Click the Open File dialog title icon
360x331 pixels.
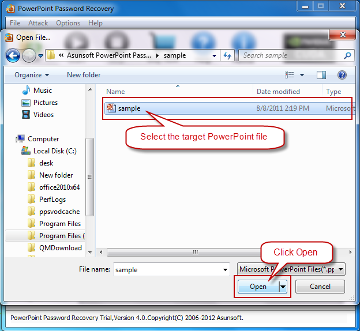[x=9, y=37]
